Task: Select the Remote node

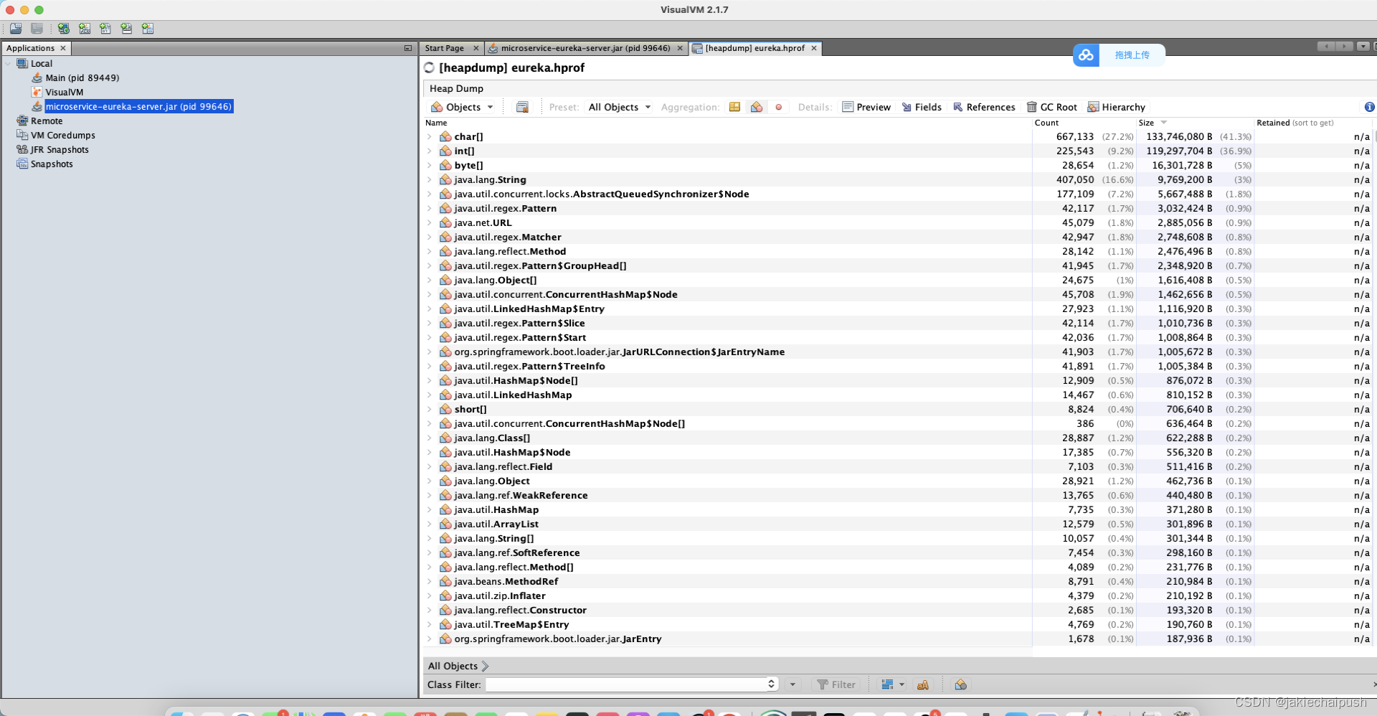Action: click(x=47, y=121)
